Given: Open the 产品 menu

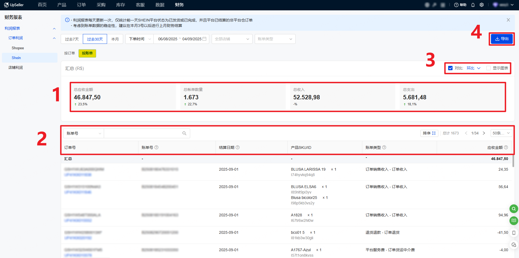Looking at the screenshot, I should pos(62,5).
